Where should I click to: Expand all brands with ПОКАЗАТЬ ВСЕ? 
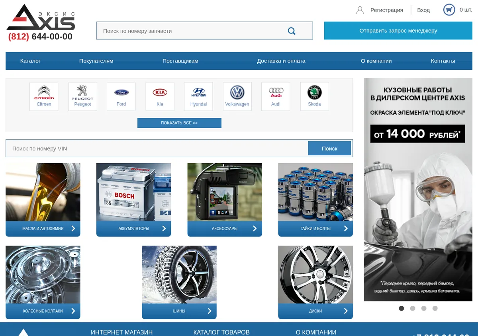(x=179, y=123)
